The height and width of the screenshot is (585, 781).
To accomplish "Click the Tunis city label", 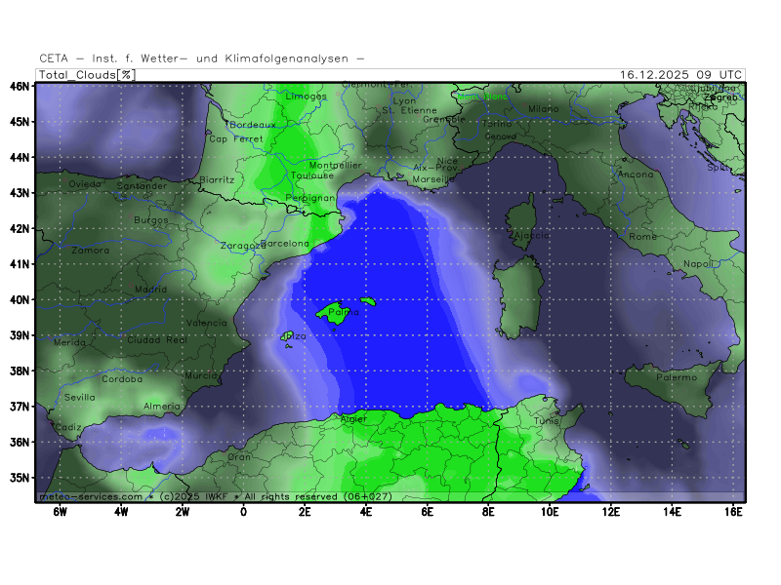I will [547, 420].
